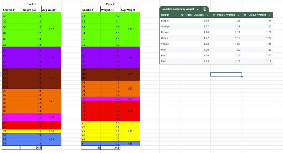This screenshot has height=153, width=283.
Task: Select the Red colour average value 1.17
Action: pyautogui.click(x=269, y=61)
